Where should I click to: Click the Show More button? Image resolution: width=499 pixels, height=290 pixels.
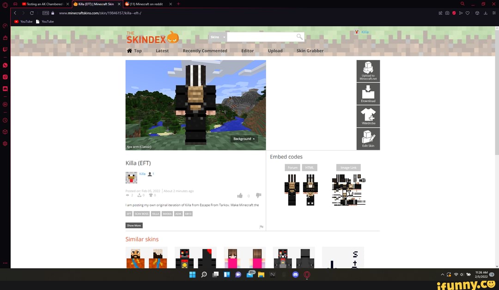(x=134, y=225)
